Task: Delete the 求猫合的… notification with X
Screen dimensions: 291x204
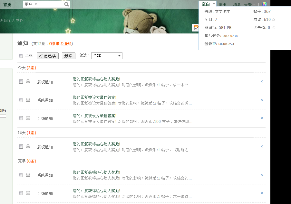Action: pos(262,175)
